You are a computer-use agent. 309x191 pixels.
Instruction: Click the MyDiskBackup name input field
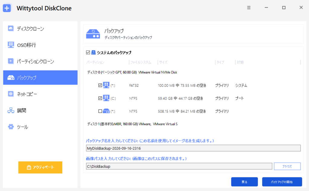click(x=193, y=148)
